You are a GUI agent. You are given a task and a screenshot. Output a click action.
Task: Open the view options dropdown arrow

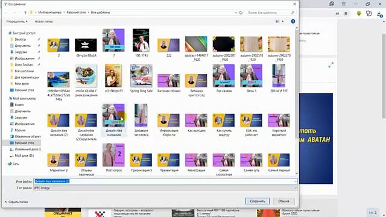point(283,22)
